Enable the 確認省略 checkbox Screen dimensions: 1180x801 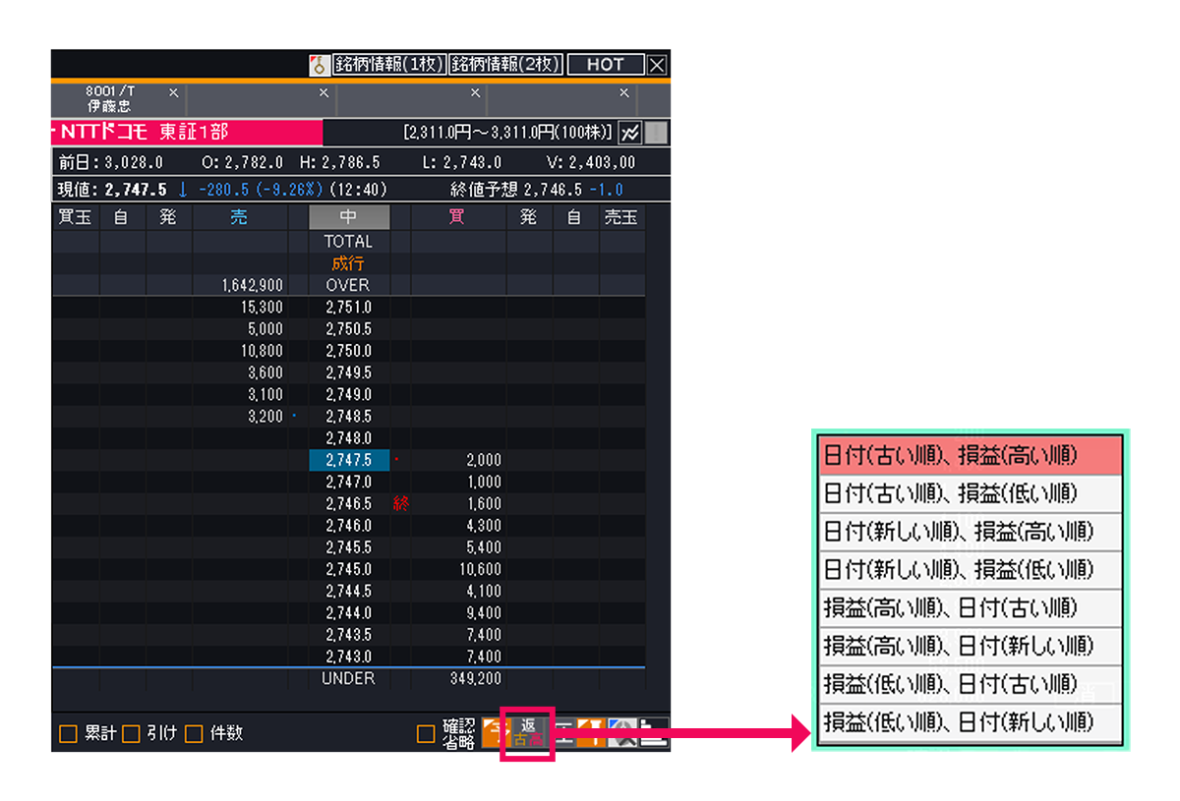(x=426, y=733)
